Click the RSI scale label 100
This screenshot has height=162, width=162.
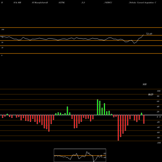[x=3, y=29]
